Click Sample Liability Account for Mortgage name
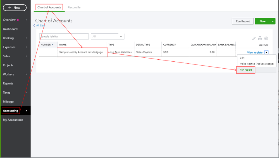The width and height of the screenshot is (279, 158). click(81, 52)
